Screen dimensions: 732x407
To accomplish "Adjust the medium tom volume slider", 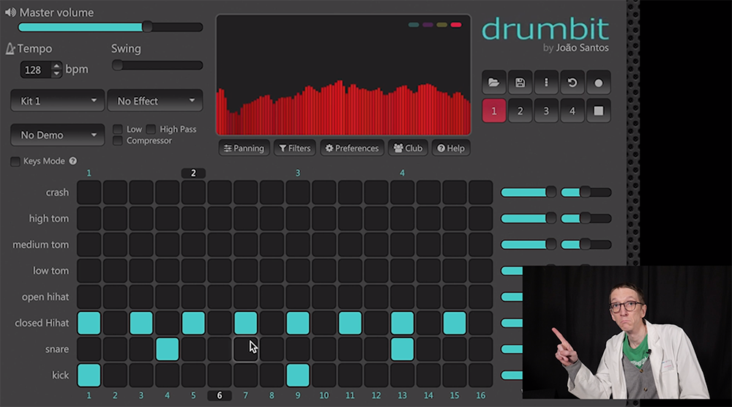I will 529,244.
